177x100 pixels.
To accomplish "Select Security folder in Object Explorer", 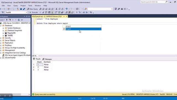I will click(x=8, y=38).
